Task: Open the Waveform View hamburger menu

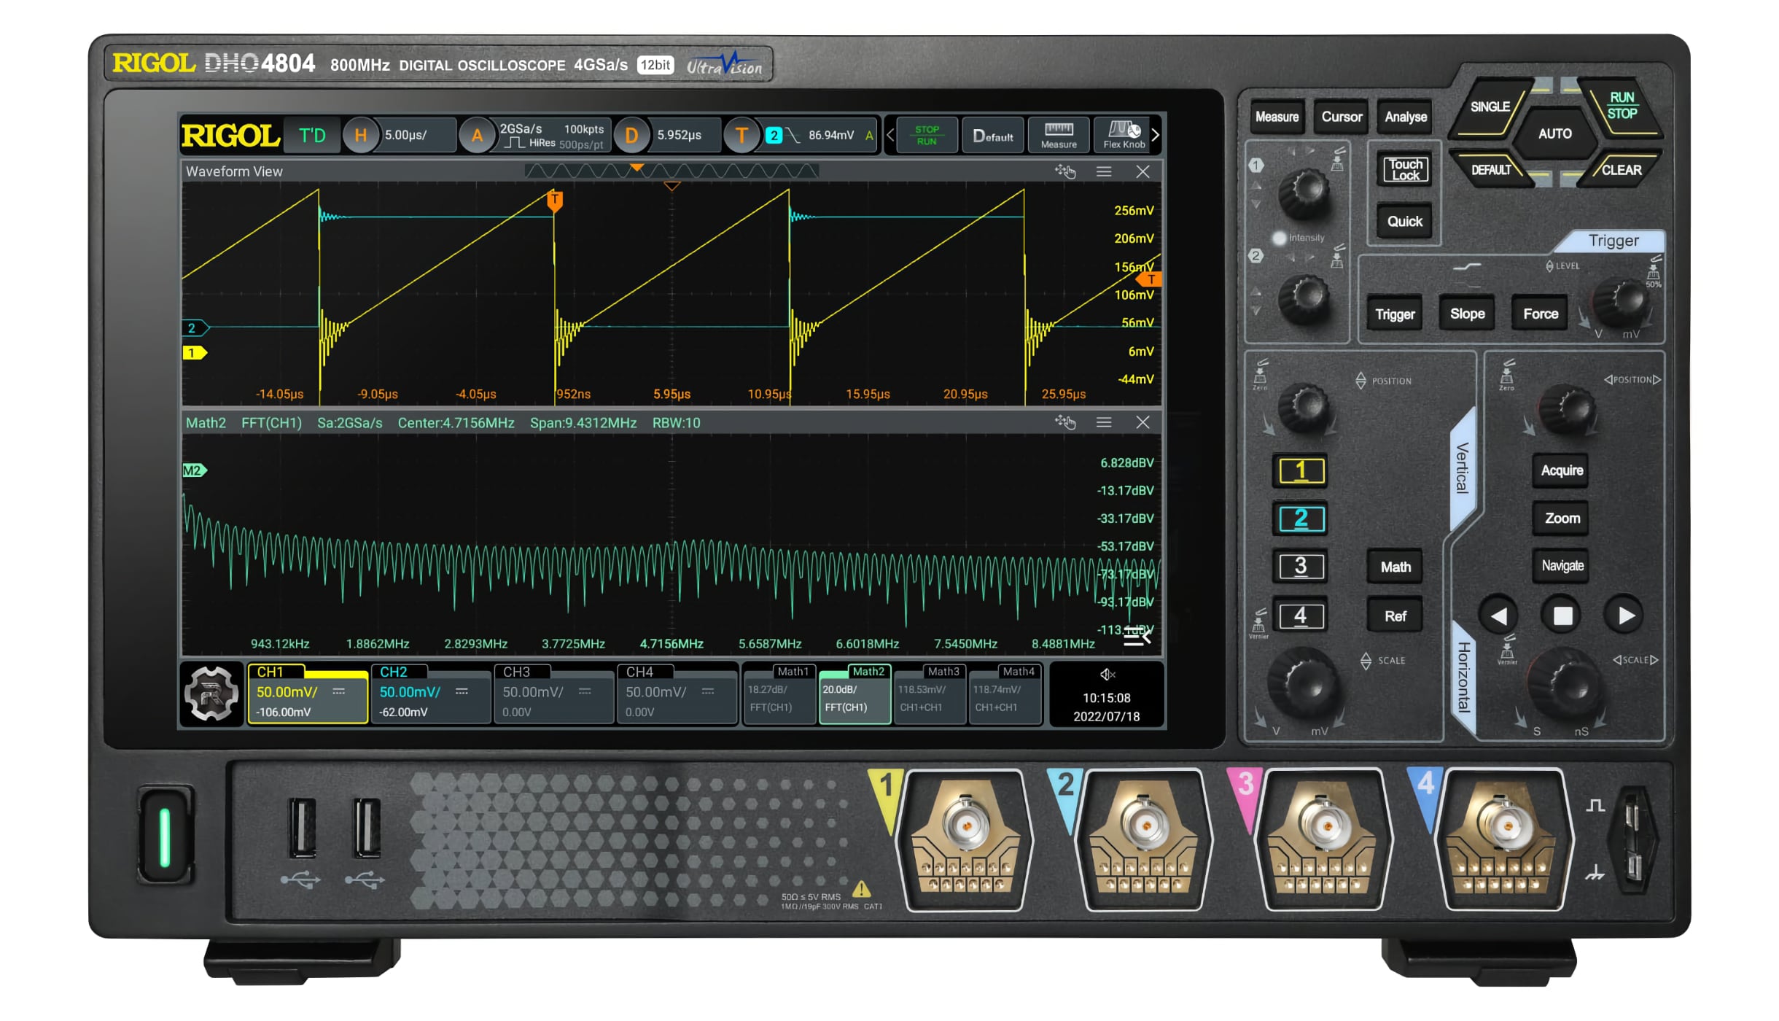Action: click(x=1104, y=171)
